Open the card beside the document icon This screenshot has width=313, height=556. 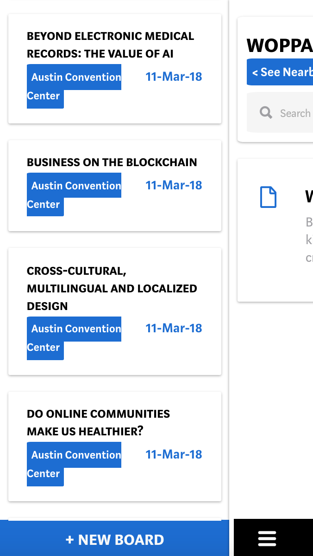(x=275, y=231)
